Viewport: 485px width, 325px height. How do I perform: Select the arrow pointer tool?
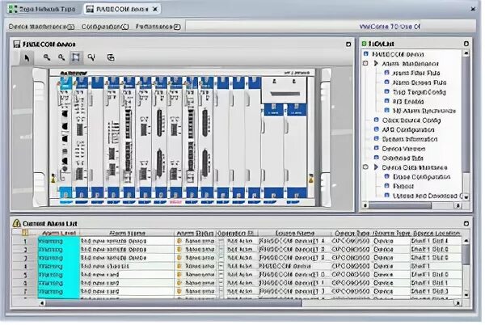(27, 58)
